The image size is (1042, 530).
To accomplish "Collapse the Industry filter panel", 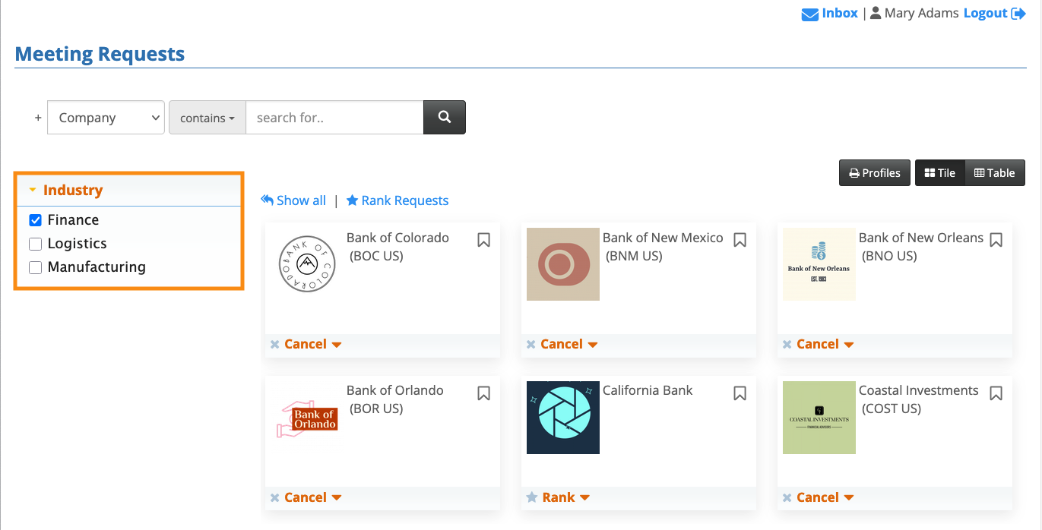I will [33, 191].
